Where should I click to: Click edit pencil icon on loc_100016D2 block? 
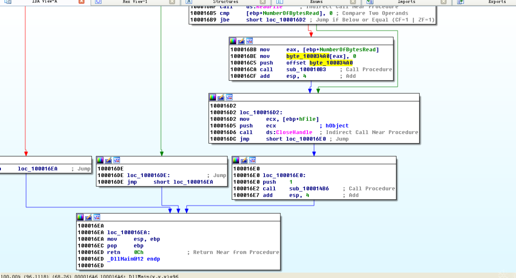click(221, 97)
